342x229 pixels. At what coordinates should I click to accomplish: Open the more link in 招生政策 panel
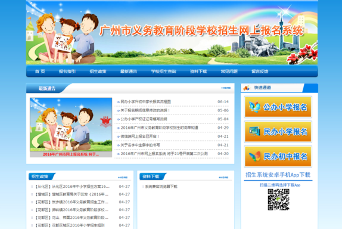coord(123,177)
